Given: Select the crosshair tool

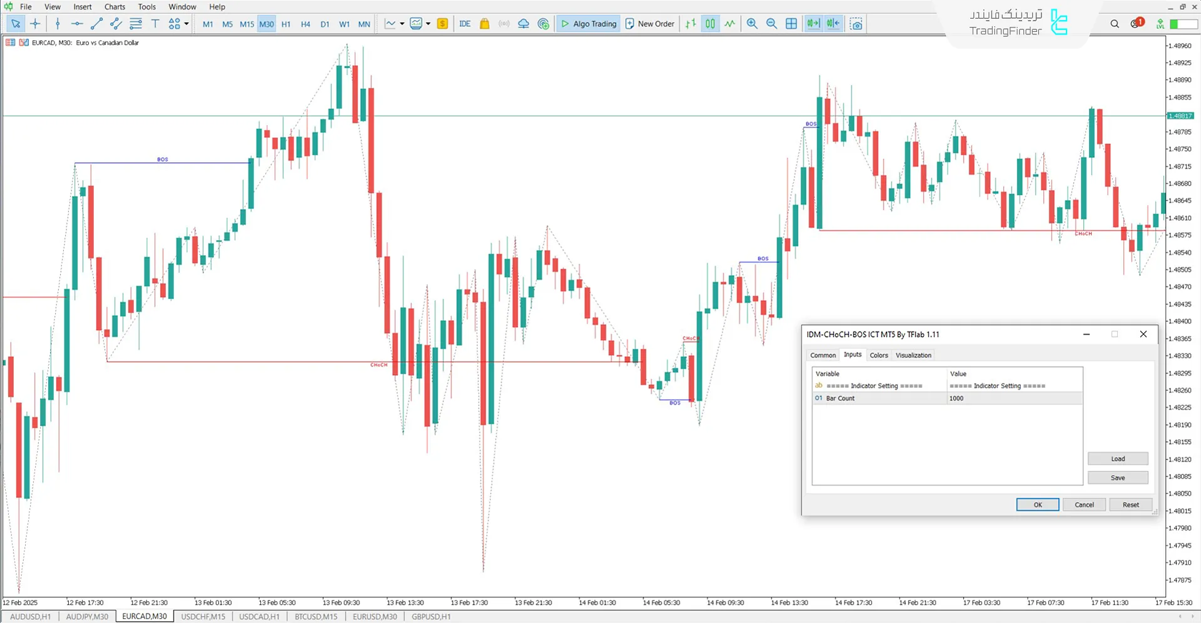Looking at the screenshot, I should click(35, 24).
